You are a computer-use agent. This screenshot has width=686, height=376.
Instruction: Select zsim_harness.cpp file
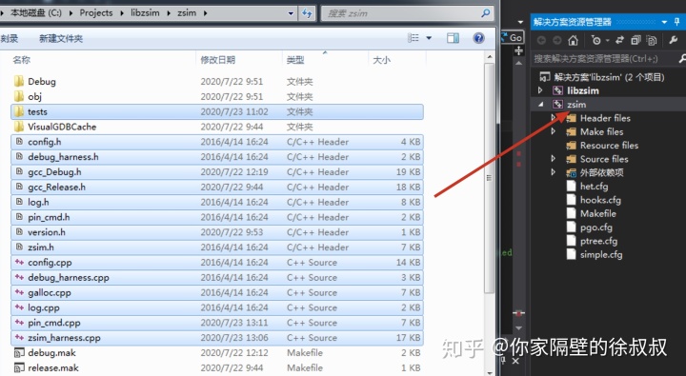pos(217,338)
